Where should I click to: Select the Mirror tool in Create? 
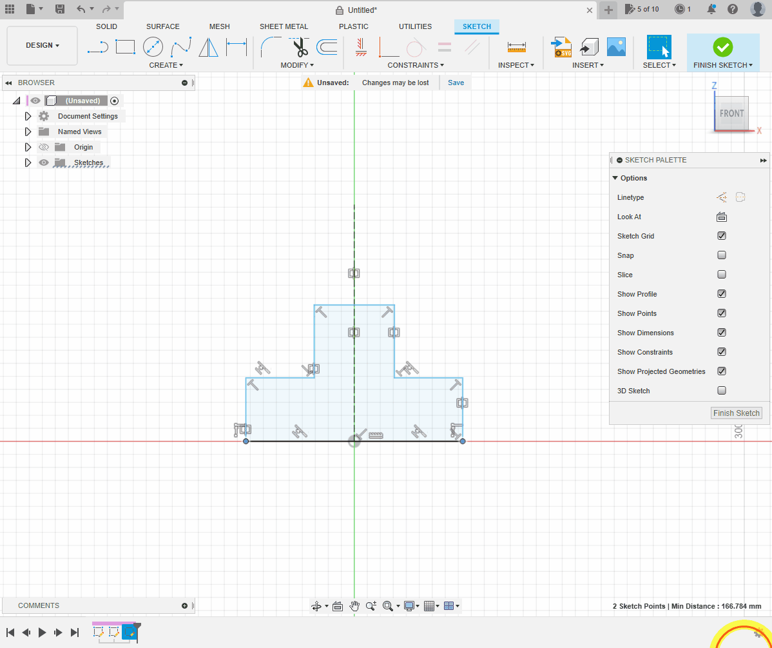208,47
